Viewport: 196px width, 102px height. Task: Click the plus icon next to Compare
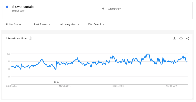click(x=103, y=9)
